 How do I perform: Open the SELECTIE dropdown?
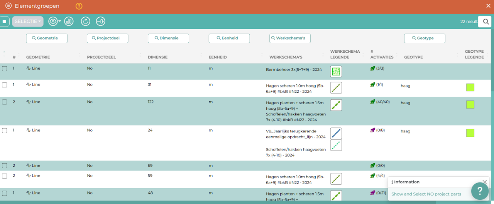[x=28, y=22]
